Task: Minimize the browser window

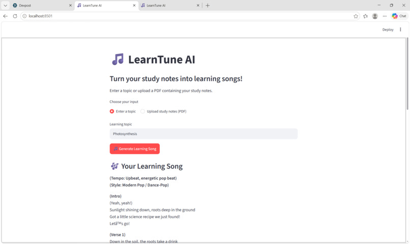Action: [x=379, y=5]
